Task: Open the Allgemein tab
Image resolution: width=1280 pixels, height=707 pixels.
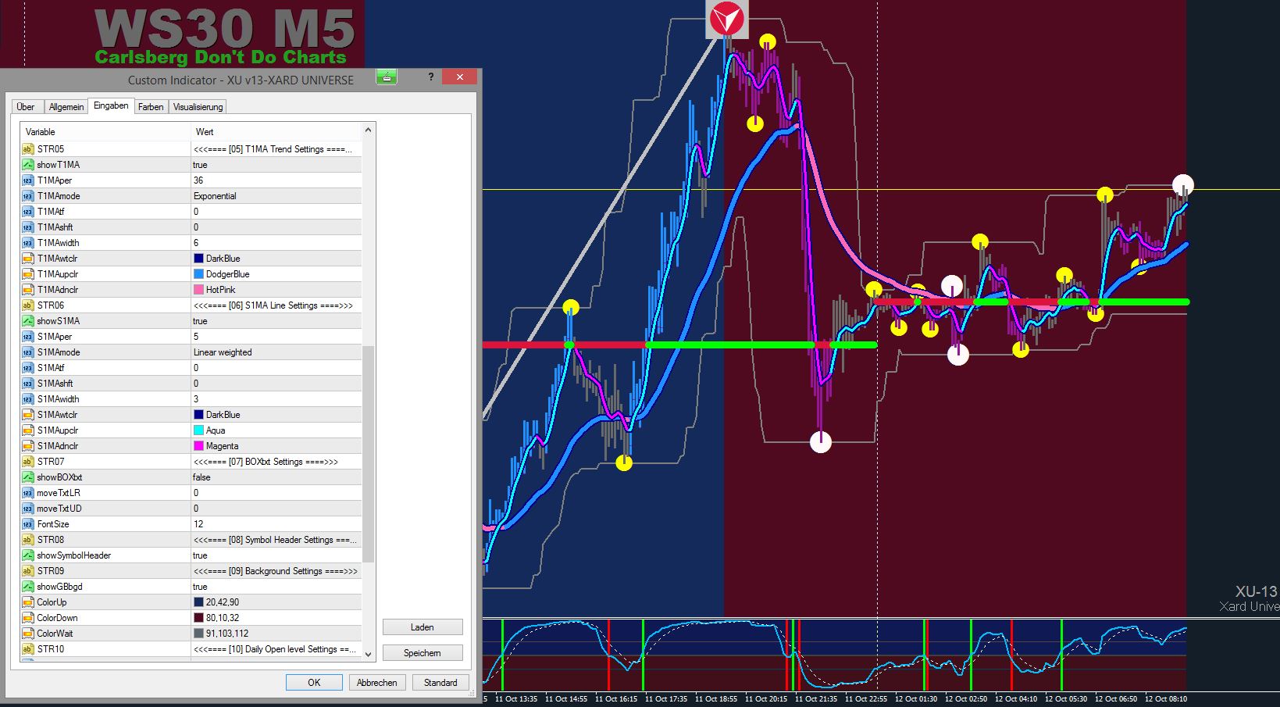Action: coord(66,107)
